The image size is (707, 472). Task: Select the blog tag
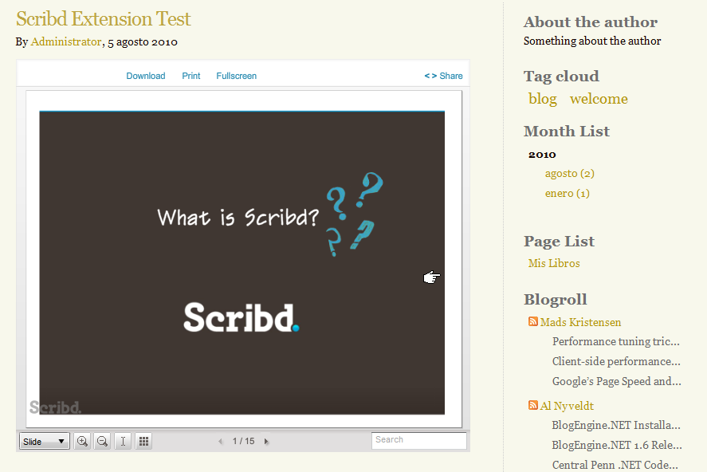pyautogui.click(x=543, y=99)
